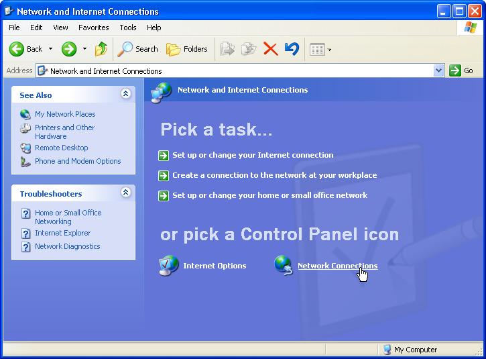Open the Forward history dropdown arrow
Image resolution: width=486 pixels, height=359 pixels.
click(x=84, y=49)
